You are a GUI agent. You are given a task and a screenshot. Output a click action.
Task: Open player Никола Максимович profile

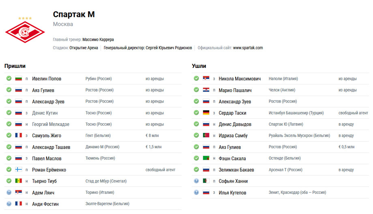[x=240, y=79]
